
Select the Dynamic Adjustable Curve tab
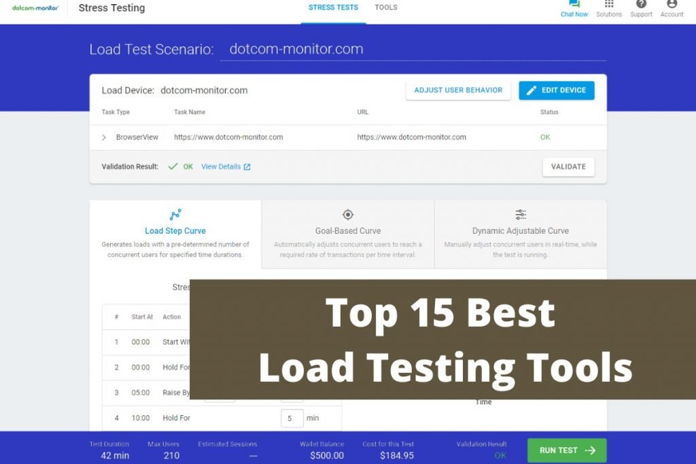(521, 234)
